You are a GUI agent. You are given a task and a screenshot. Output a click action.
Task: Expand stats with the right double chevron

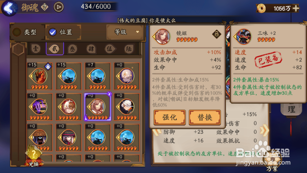(264, 131)
